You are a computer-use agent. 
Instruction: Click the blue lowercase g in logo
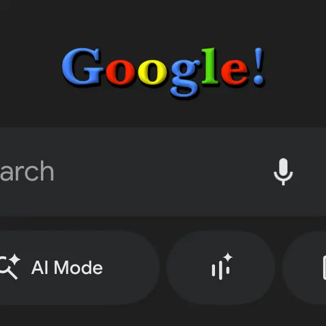coord(185,79)
